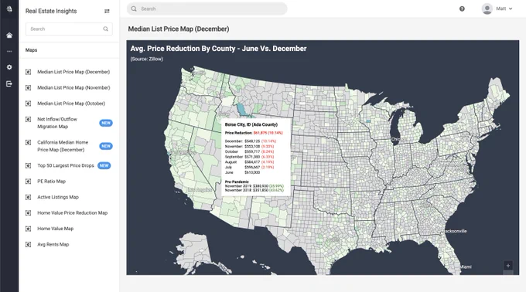Image resolution: width=526 pixels, height=292 pixels.
Task: Toggle the sidebar swap-arrows icon
Action: (107, 11)
